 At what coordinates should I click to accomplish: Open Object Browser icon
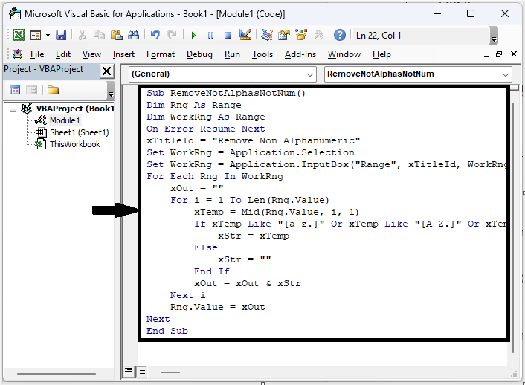(301, 35)
